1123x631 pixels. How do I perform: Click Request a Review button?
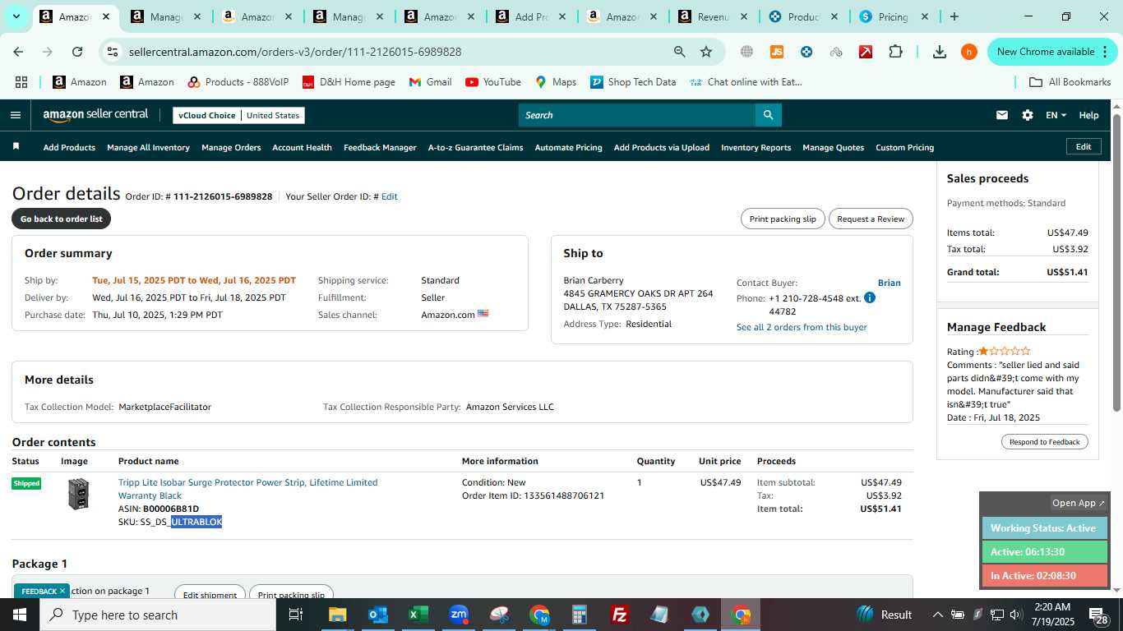[871, 219]
